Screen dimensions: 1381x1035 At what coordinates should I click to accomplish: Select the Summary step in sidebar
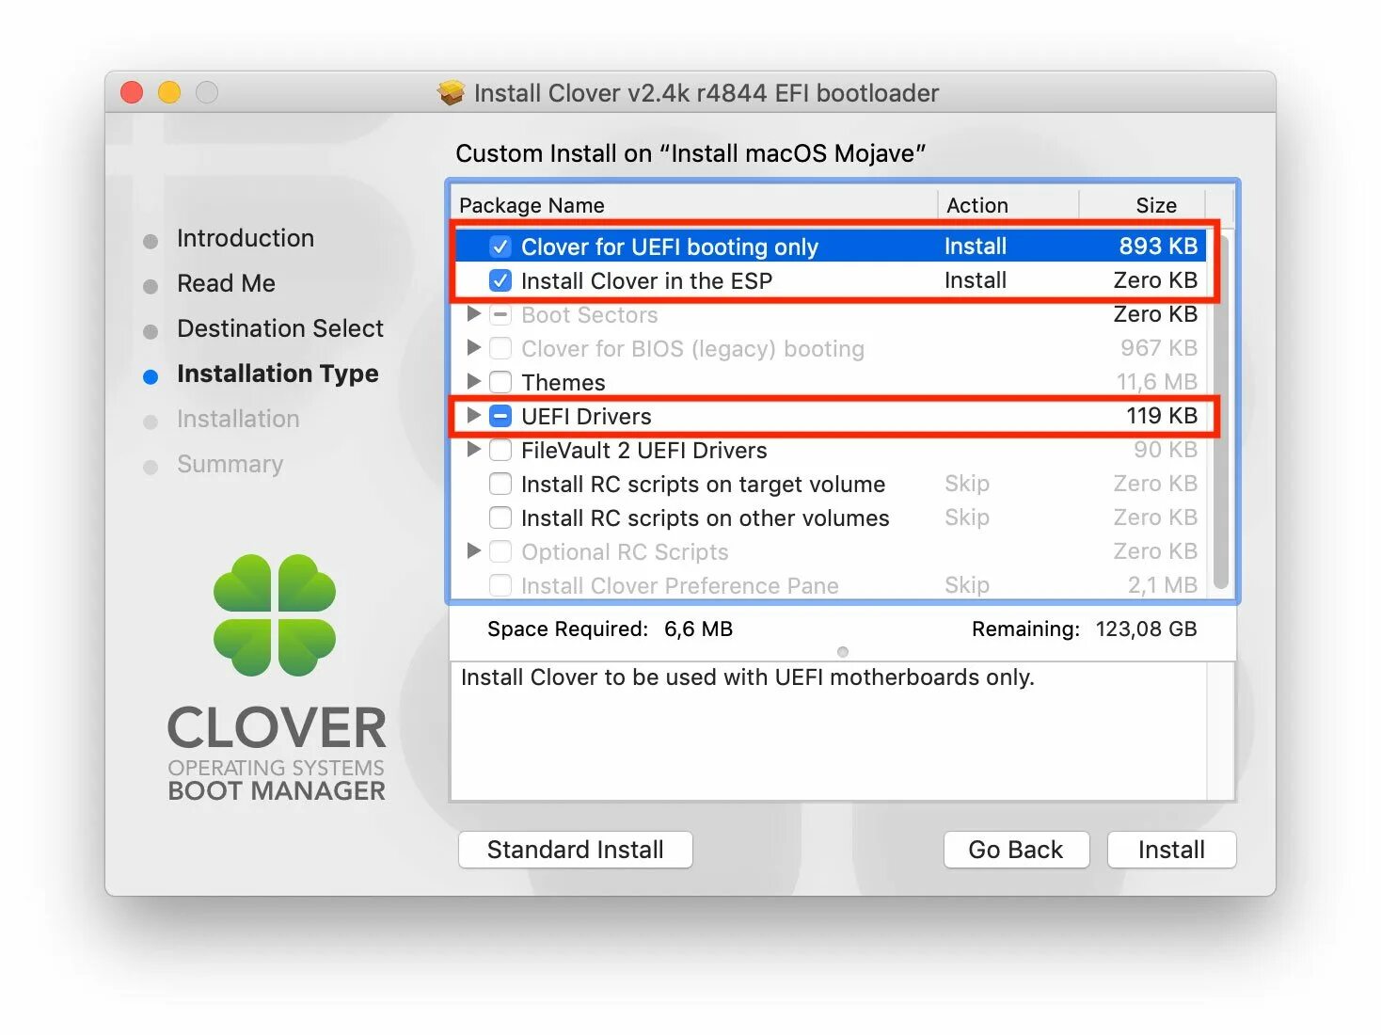[230, 464]
